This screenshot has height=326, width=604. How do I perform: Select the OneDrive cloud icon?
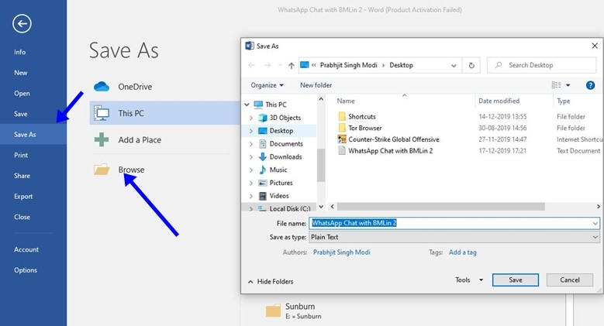click(x=102, y=87)
